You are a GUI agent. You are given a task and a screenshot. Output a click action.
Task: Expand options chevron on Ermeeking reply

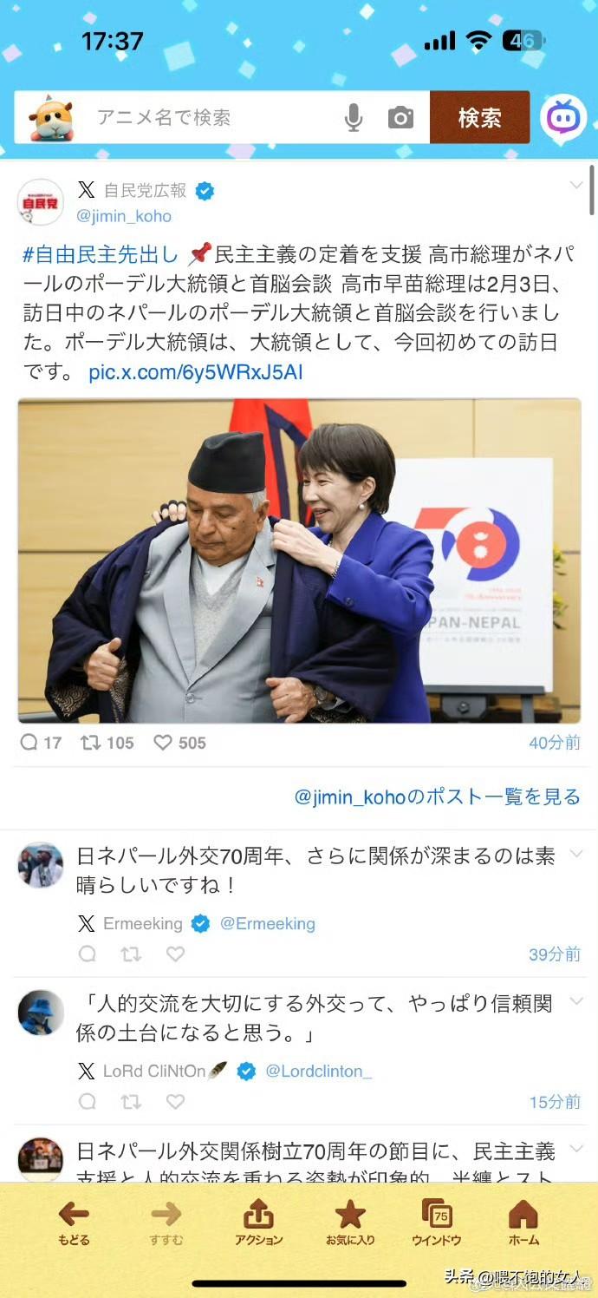[x=575, y=855]
